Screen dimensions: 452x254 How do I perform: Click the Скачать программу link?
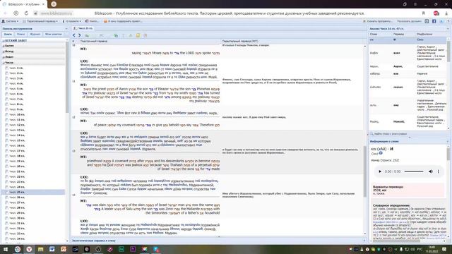click(x=378, y=21)
